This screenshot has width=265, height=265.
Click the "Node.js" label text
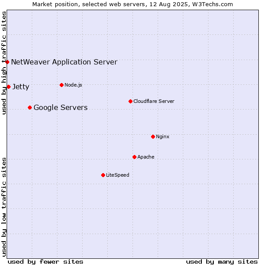click(73, 85)
